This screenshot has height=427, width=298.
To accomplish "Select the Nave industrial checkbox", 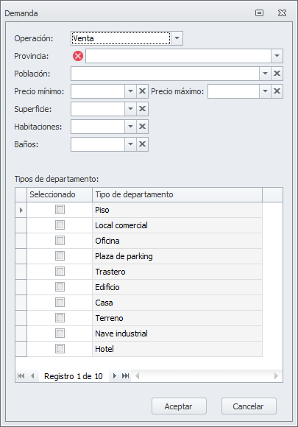I will pos(60,333).
